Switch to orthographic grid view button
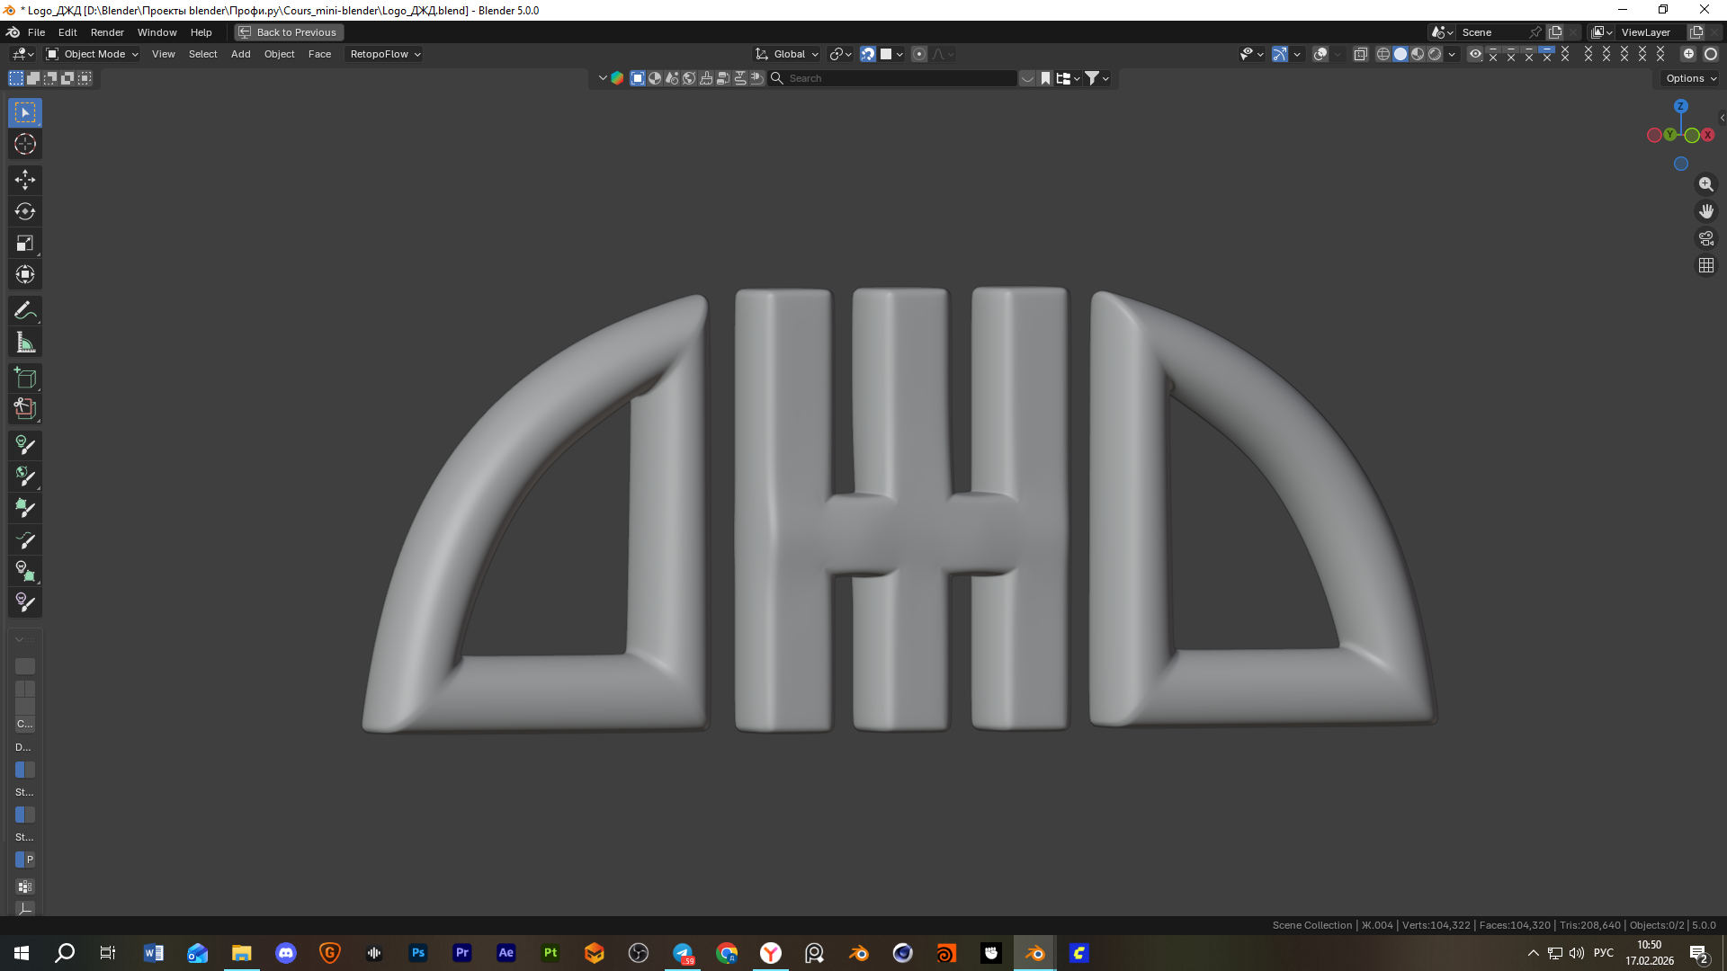The image size is (1727, 971). pos(1705,265)
